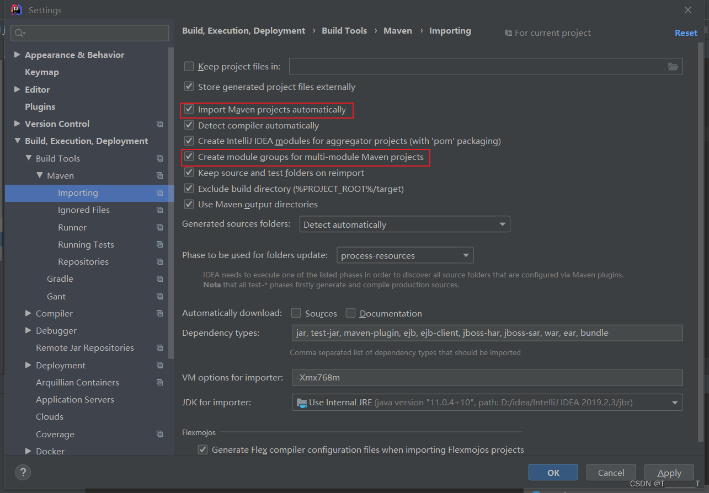Select Plugins in settings tree
This screenshot has height=493, width=709.
tap(40, 106)
